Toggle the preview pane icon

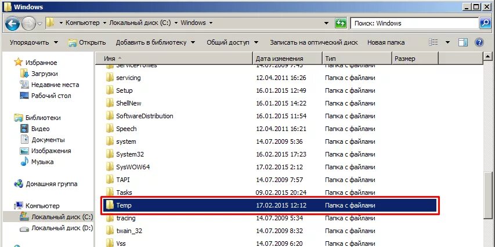[463, 42]
